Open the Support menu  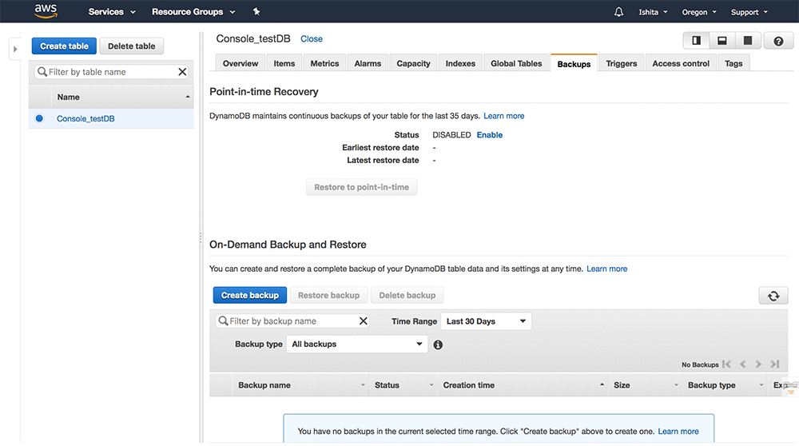click(749, 12)
